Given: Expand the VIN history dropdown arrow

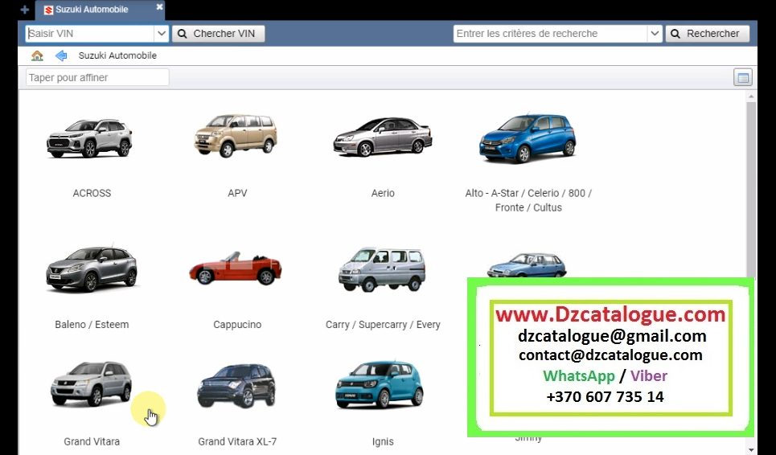Looking at the screenshot, I should [x=162, y=34].
